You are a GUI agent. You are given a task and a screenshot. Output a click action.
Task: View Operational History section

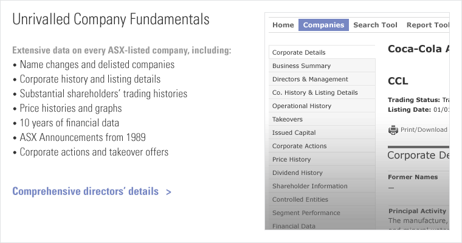(302, 106)
